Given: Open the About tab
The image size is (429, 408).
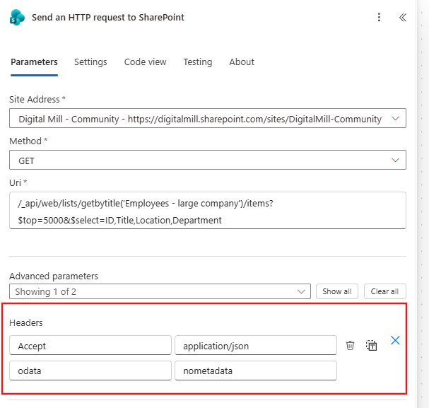Looking at the screenshot, I should tap(242, 62).
